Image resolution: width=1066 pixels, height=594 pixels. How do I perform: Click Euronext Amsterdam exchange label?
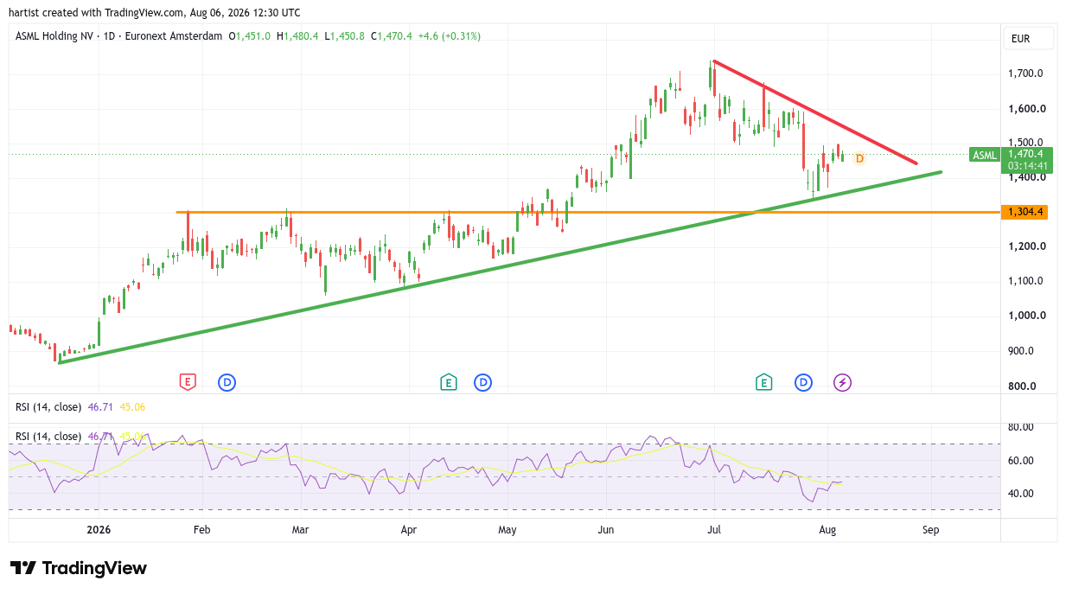pyautogui.click(x=174, y=36)
